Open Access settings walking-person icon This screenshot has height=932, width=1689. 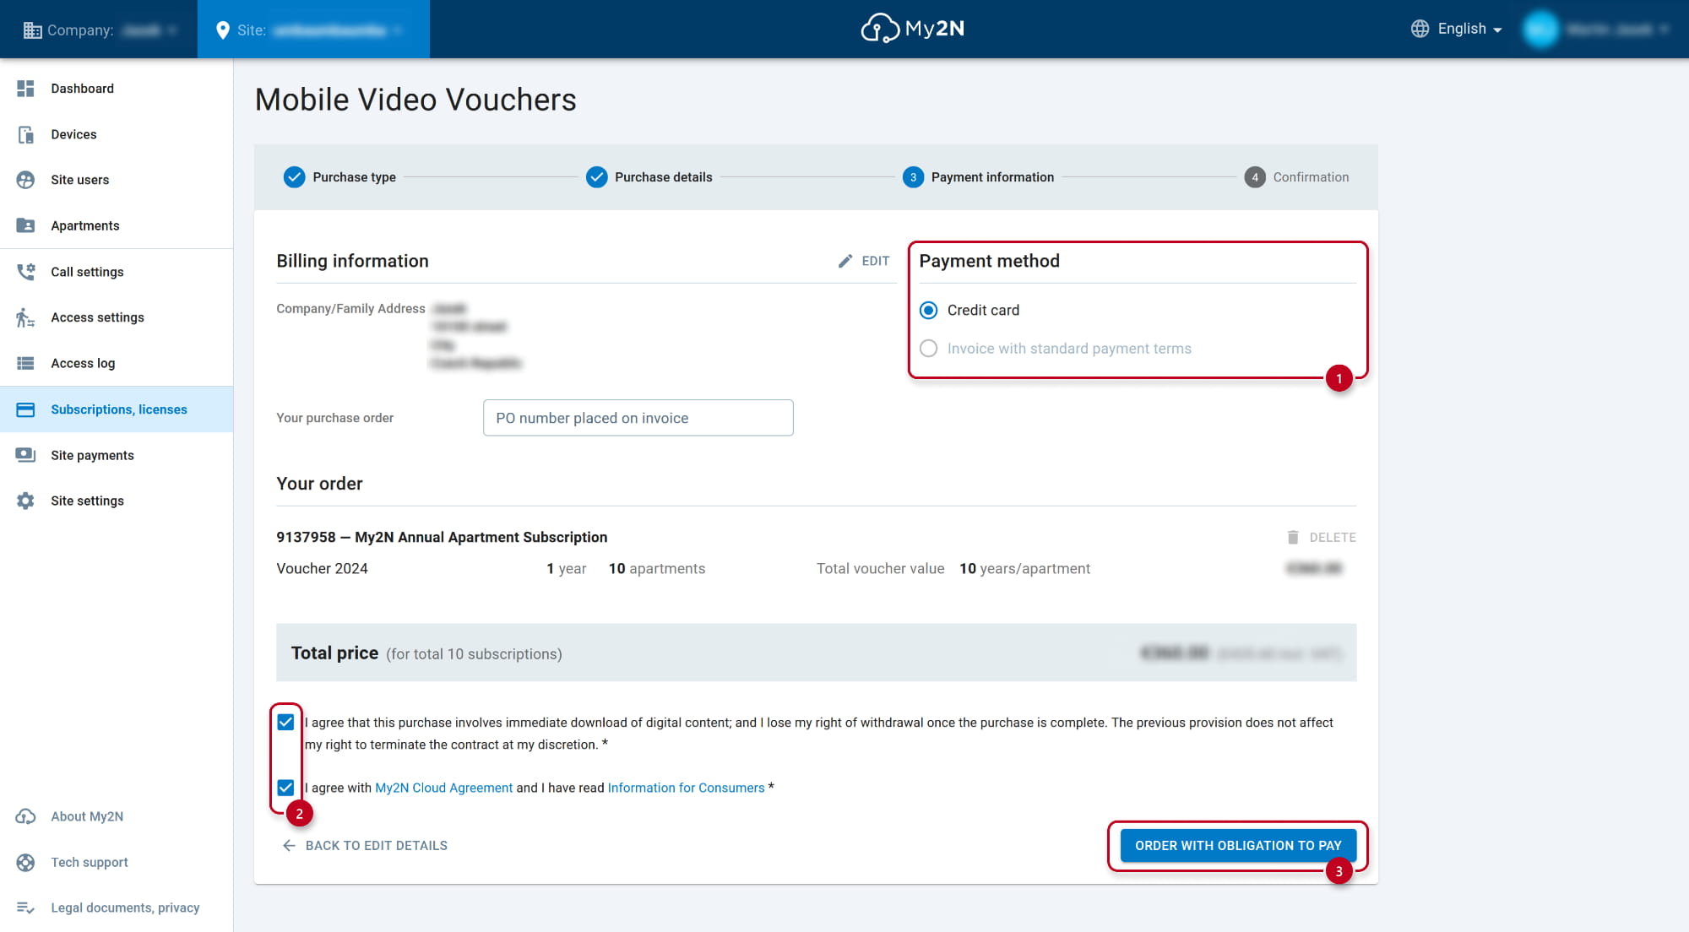[x=25, y=317]
